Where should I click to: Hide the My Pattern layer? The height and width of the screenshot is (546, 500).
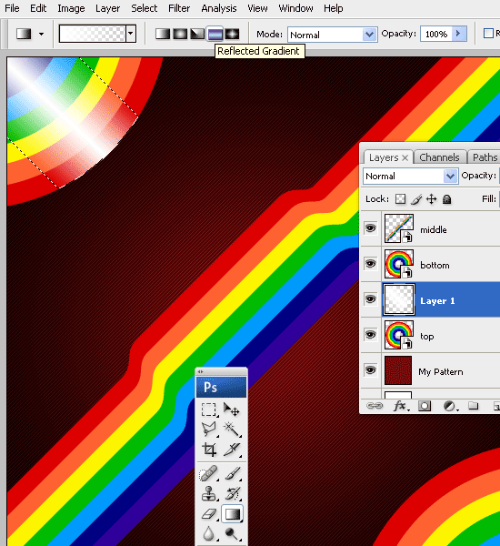coord(371,369)
